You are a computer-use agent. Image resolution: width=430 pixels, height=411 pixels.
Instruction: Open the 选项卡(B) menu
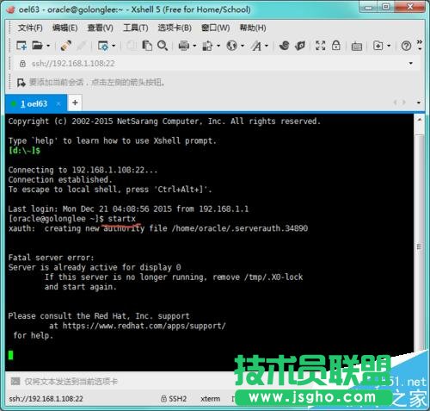click(x=175, y=28)
